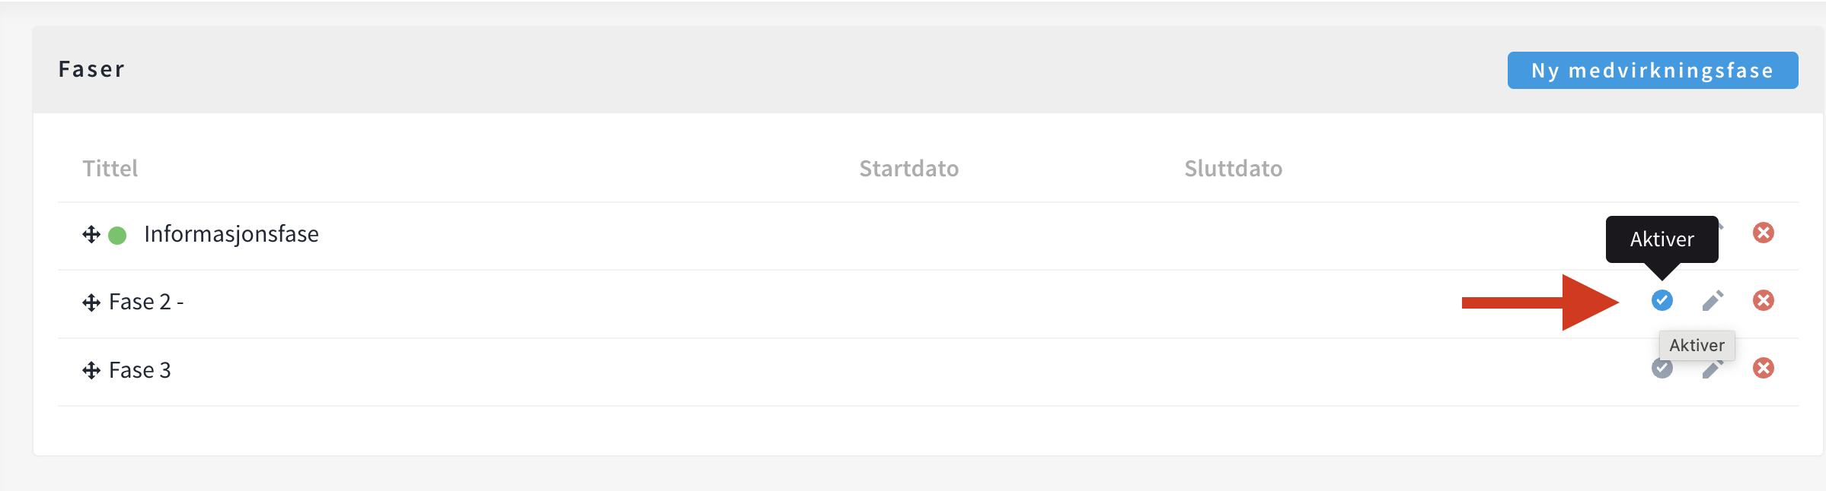Edit Fase 3 using pencil icon
Screen dimensions: 1826x491
click(1712, 371)
